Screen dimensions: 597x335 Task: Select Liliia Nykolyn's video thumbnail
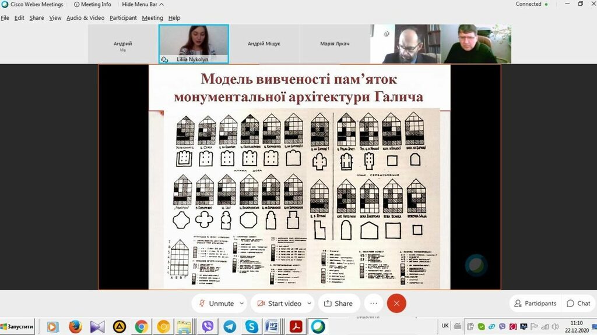tap(194, 43)
